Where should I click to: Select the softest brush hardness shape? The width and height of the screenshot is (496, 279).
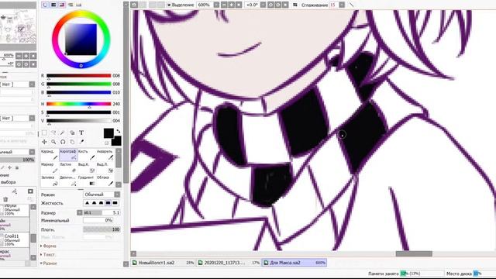(88, 203)
